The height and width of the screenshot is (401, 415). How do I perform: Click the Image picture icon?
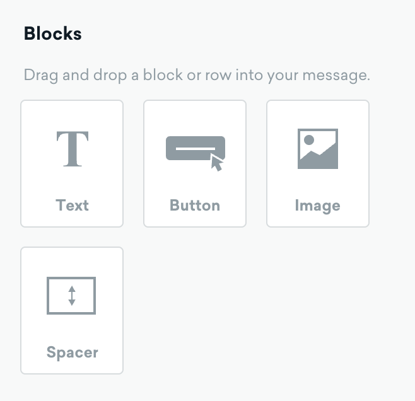(318, 149)
